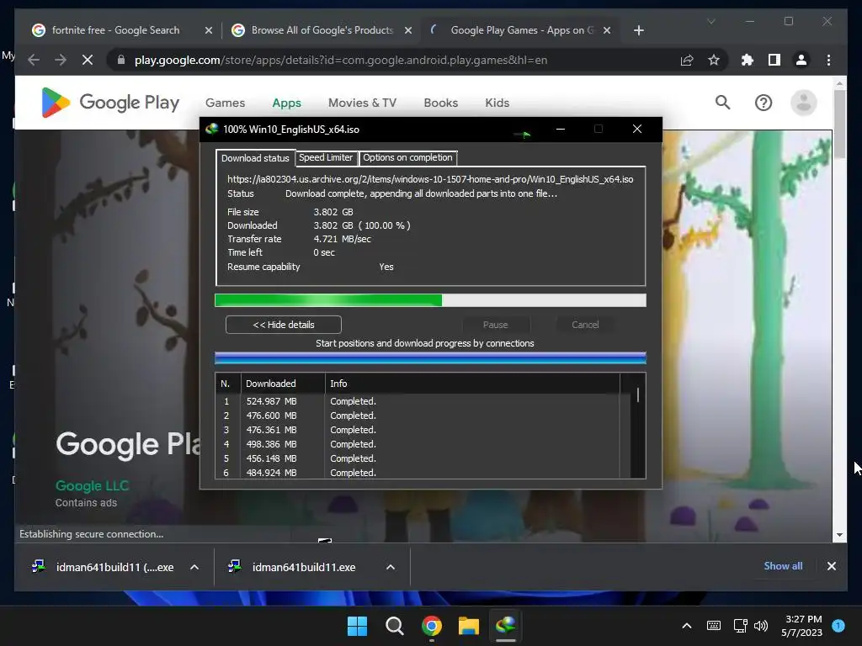Open Options on completion tab
Image resolution: width=862 pixels, height=646 pixels.
coord(407,157)
